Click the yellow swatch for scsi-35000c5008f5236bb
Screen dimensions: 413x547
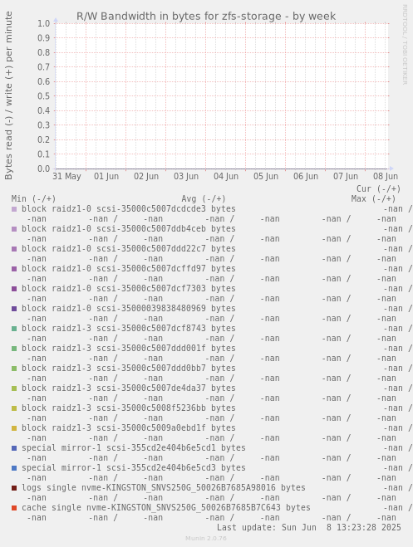point(14,408)
